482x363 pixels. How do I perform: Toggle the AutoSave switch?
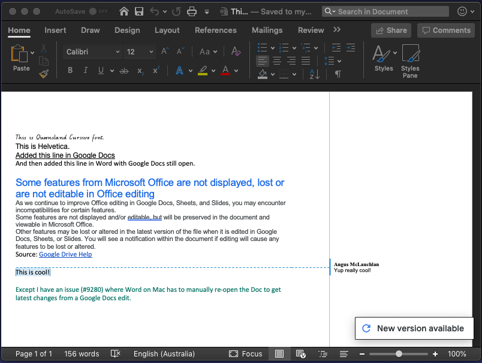coord(99,11)
